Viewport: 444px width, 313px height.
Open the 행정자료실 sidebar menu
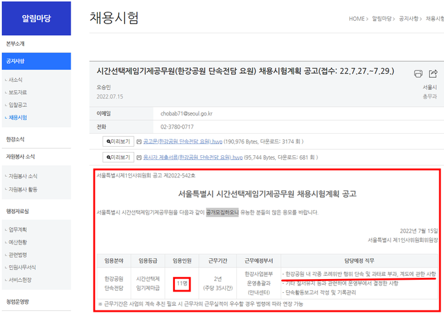click(x=18, y=211)
